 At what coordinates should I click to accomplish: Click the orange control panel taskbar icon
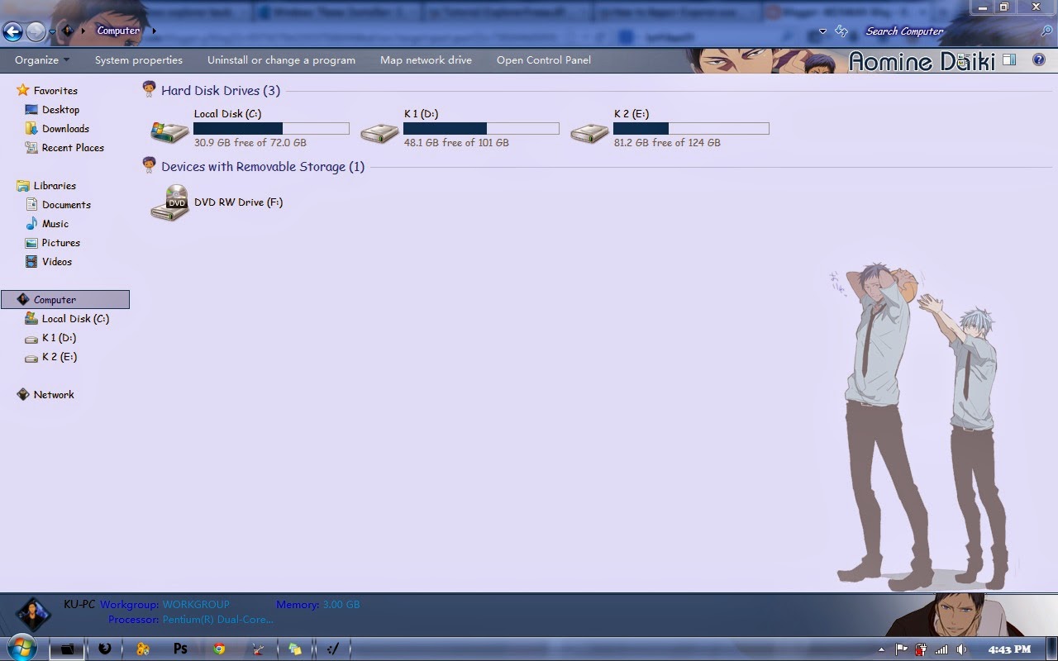point(143,649)
